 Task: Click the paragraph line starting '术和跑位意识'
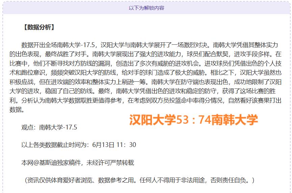145,73
